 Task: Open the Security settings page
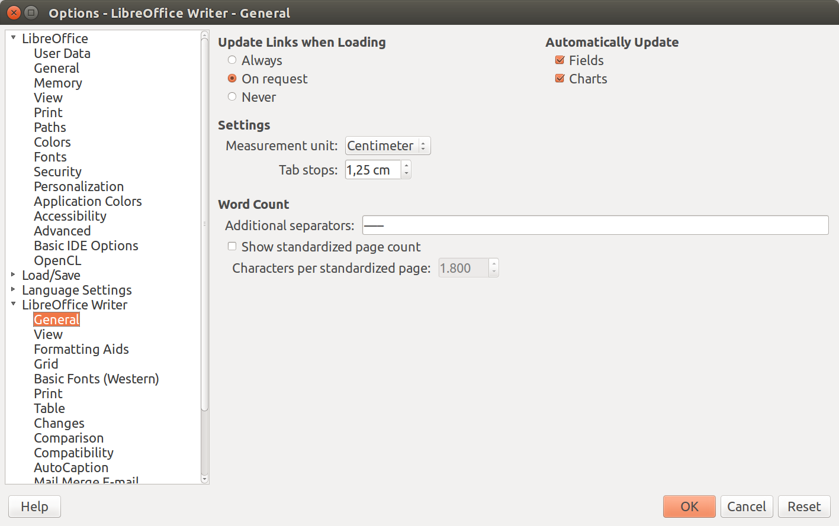click(x=57, y=172)
